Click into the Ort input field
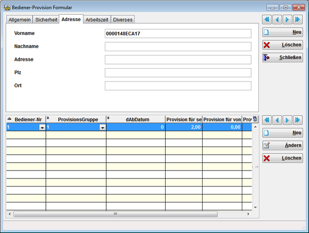 (x=178, y=86)
